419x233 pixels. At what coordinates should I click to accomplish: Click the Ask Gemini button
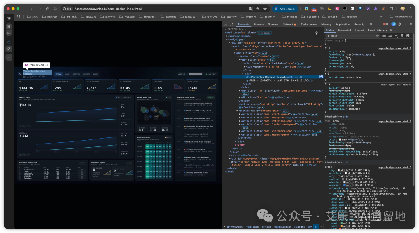pyautogui.click(x=284, y=9)
